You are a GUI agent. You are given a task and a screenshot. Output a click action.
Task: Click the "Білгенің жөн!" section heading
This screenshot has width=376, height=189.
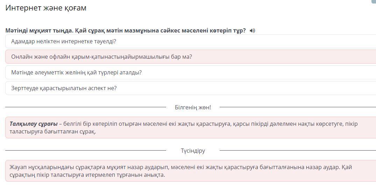pyautogui.click(x=193, y=107)
